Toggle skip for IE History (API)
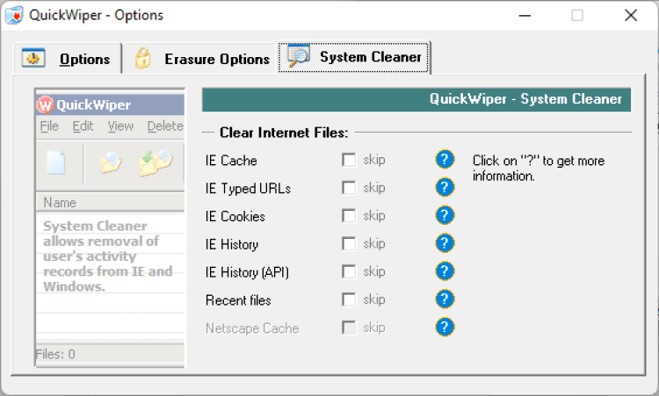Image resolution: width=659 pixels, height=396 pixels. coord(349,272)
